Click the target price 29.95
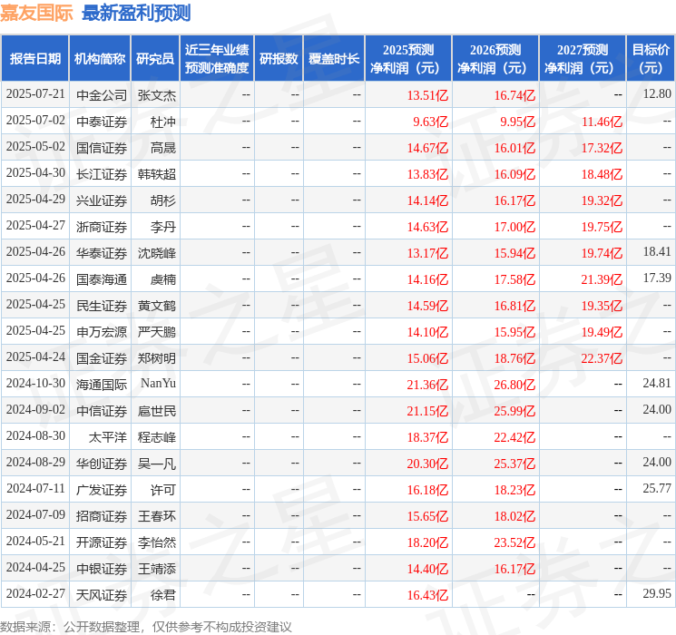This screenshot has height=635, width=676. 657,593
